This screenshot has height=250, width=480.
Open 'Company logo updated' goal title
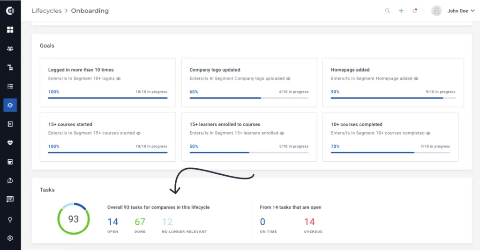215,70
